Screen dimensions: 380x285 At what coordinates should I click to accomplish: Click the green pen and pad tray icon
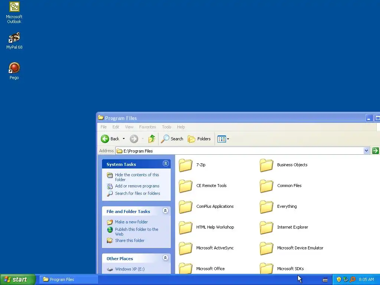click(x=345, y=279)
